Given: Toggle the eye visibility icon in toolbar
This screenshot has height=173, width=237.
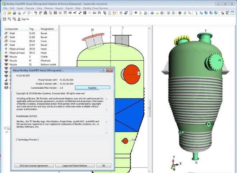Looking at the screenshot, I should point(136,13).
